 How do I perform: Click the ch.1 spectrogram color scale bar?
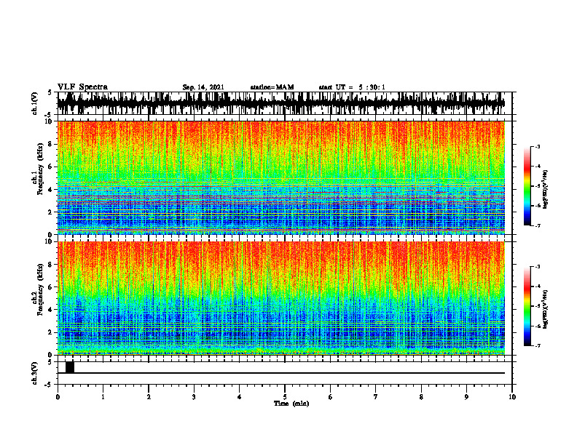click(527, 186)
